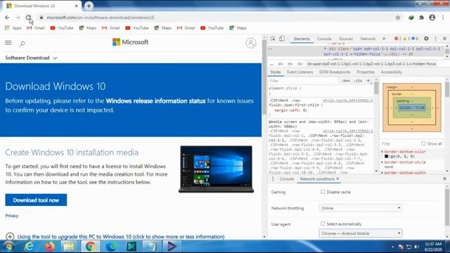Check the Show all computed styles checkbox
This screenshot has height=253, width=450.
click(423, 143)
